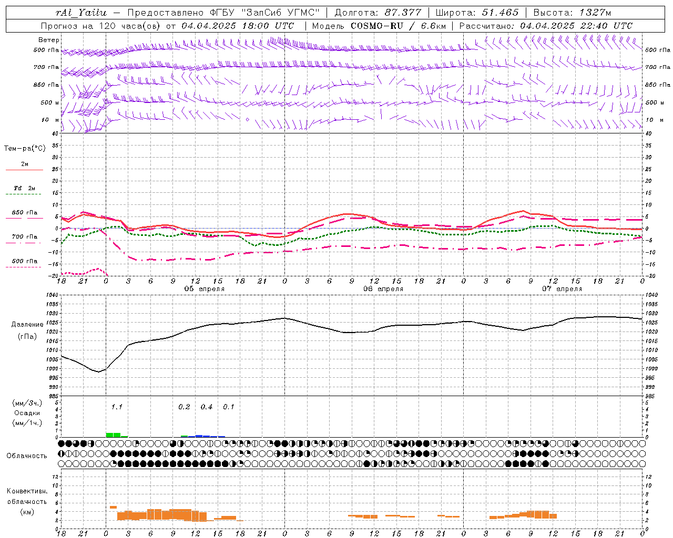Click the Осадки panel label
The width and height of the screenshot is (673, 538).
(x=27, y=413)
